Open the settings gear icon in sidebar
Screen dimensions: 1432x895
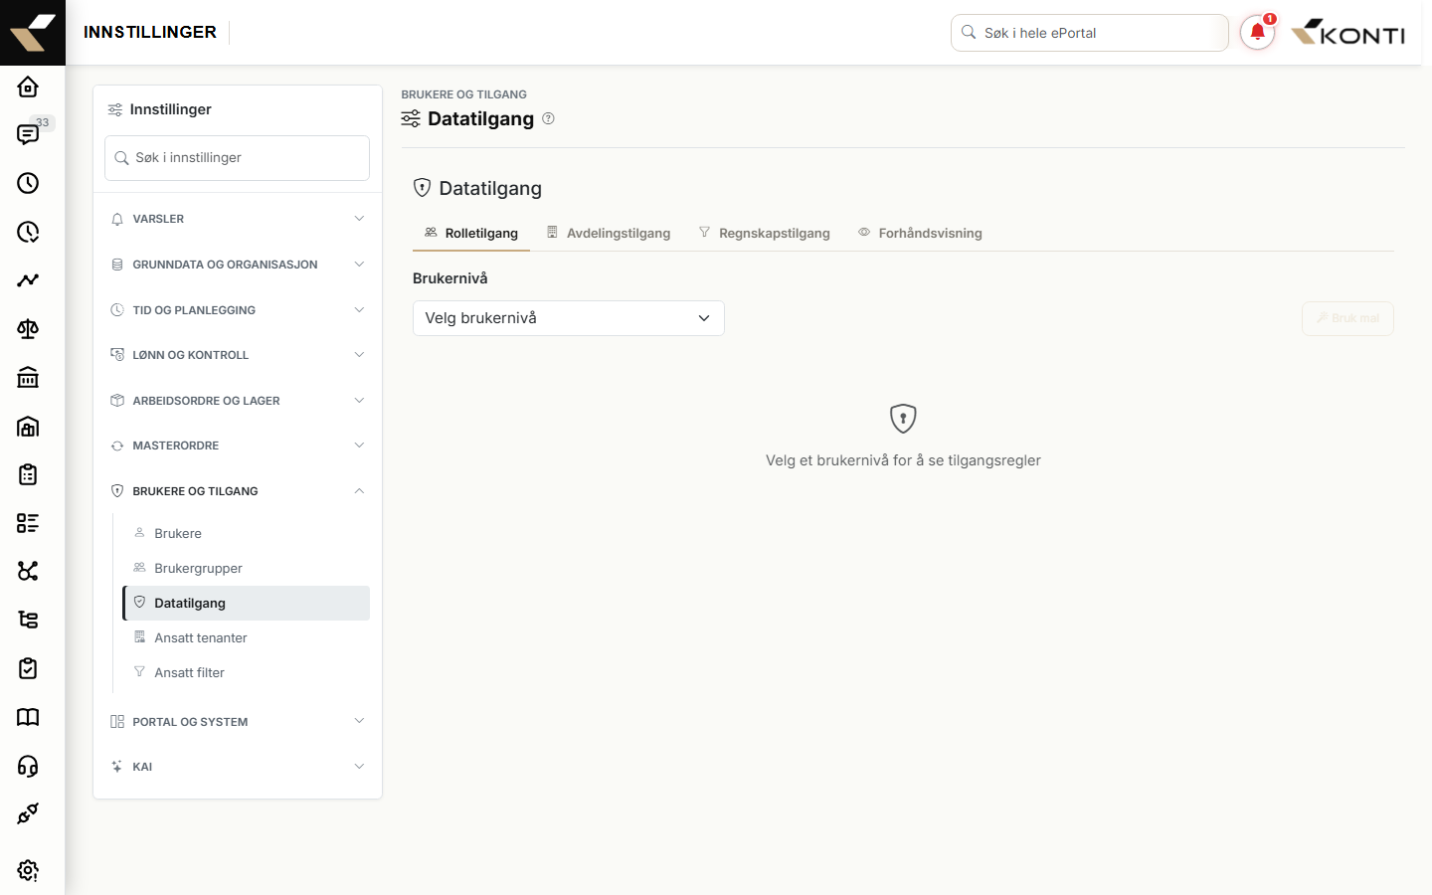(28, 870)
